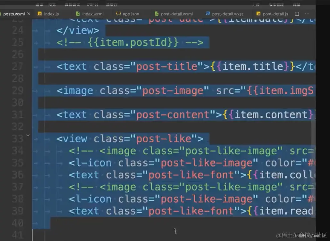The height and width of the screenshot is (241, 330).
Task: Click the 切后台 toolbar label
Action: (93, 4)
